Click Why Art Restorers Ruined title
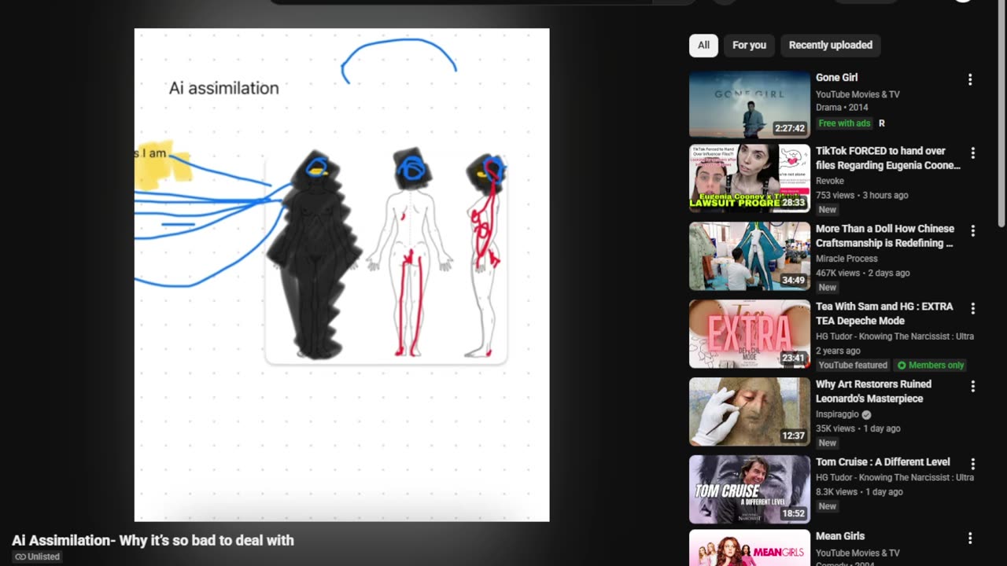Viewport: 1007px width, 566px height. (873, 391)
